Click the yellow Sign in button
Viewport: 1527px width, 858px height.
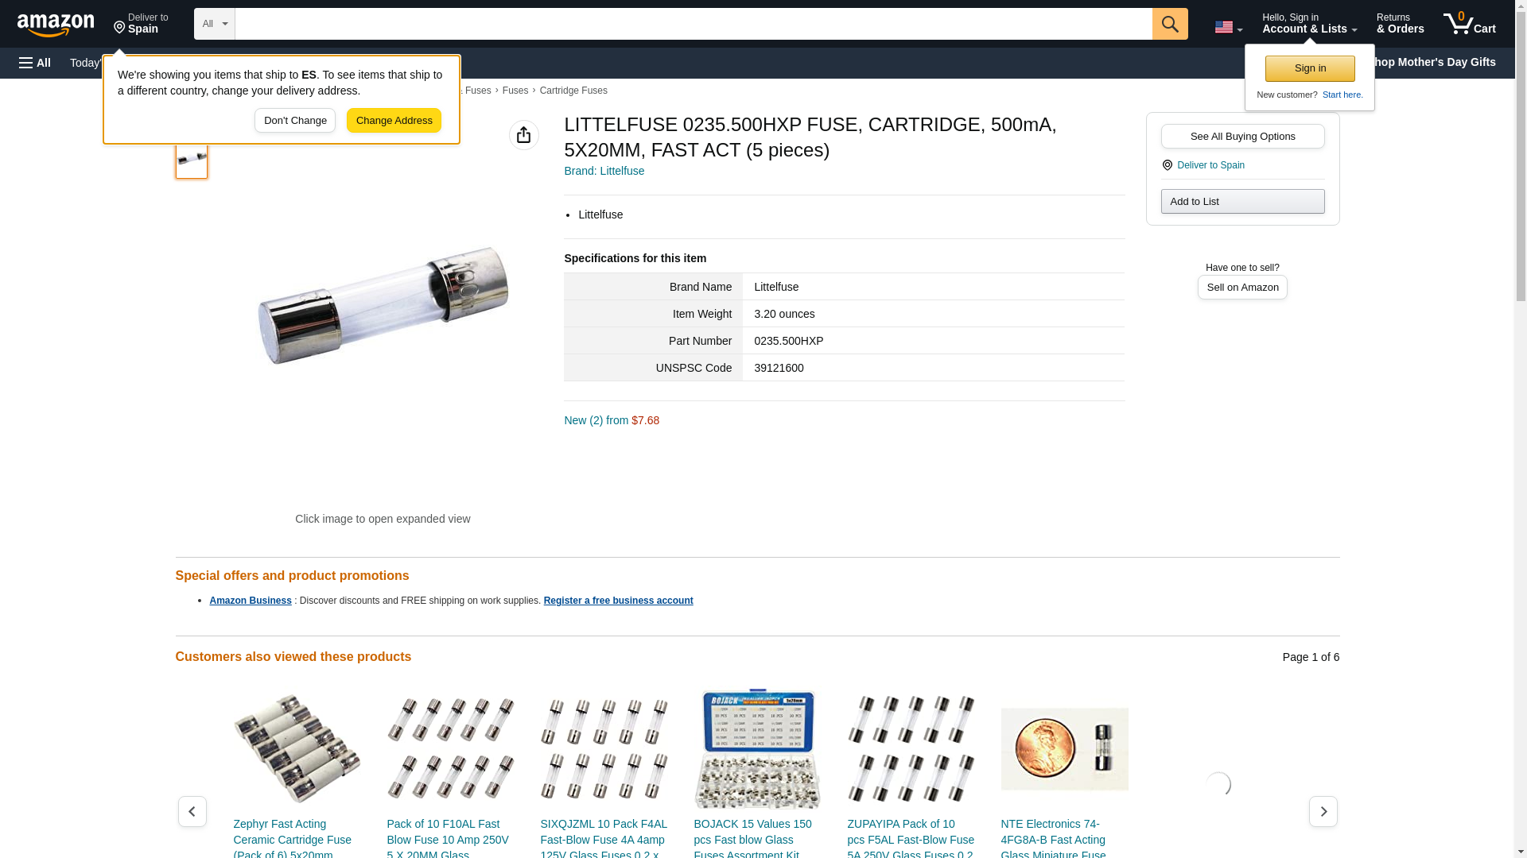coord(1310,68)
